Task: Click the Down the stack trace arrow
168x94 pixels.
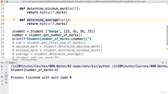Action: 6,69
